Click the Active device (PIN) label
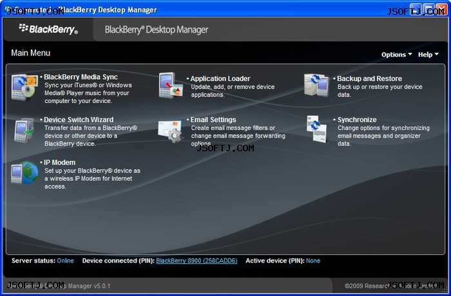Screen dimensions: 451x296 tap(274, 261)
